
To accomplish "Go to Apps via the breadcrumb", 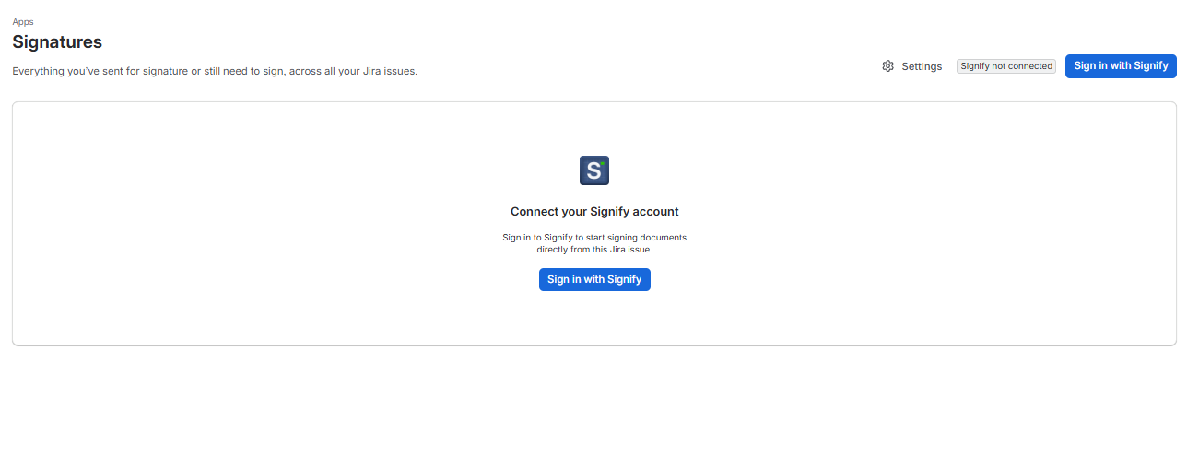I will 23,21.
